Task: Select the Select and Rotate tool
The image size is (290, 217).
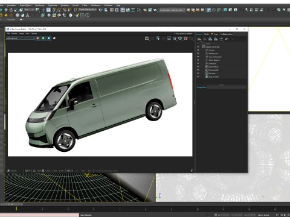Action: 11,10
